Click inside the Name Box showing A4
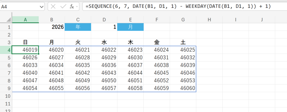The image size is (287, 112). click(20, 6)
